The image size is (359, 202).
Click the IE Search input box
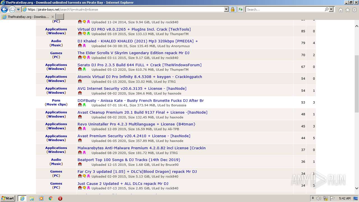point(285,9)
